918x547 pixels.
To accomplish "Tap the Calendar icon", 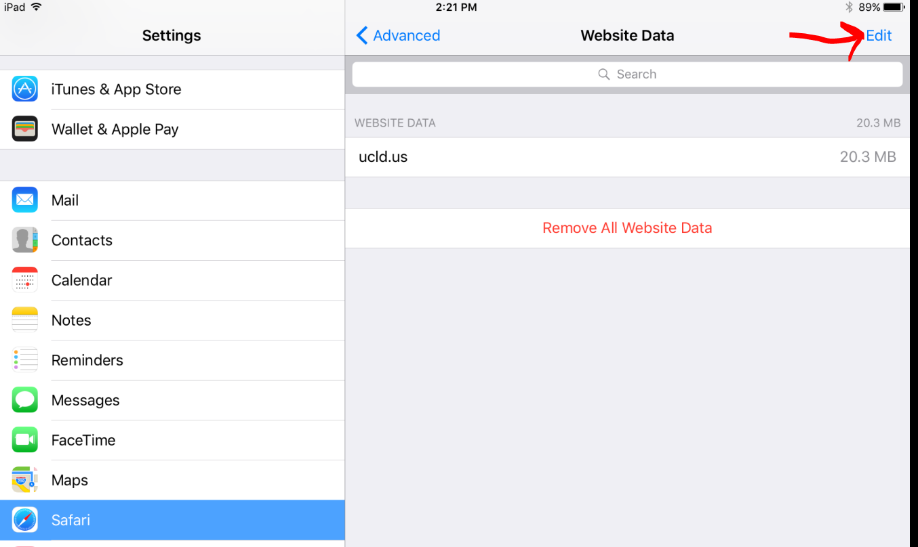I will coord(25,280).
